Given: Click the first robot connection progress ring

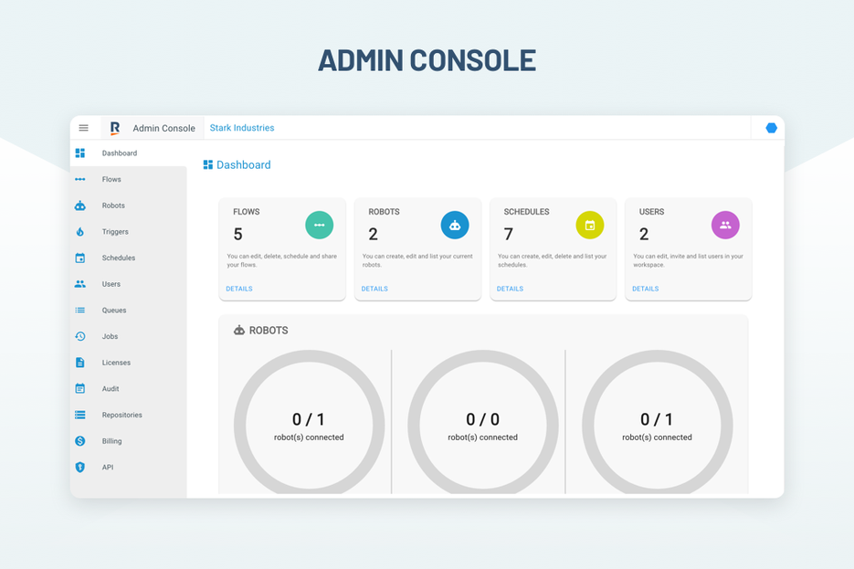Looking at the screenshot, I should (308, 423).
